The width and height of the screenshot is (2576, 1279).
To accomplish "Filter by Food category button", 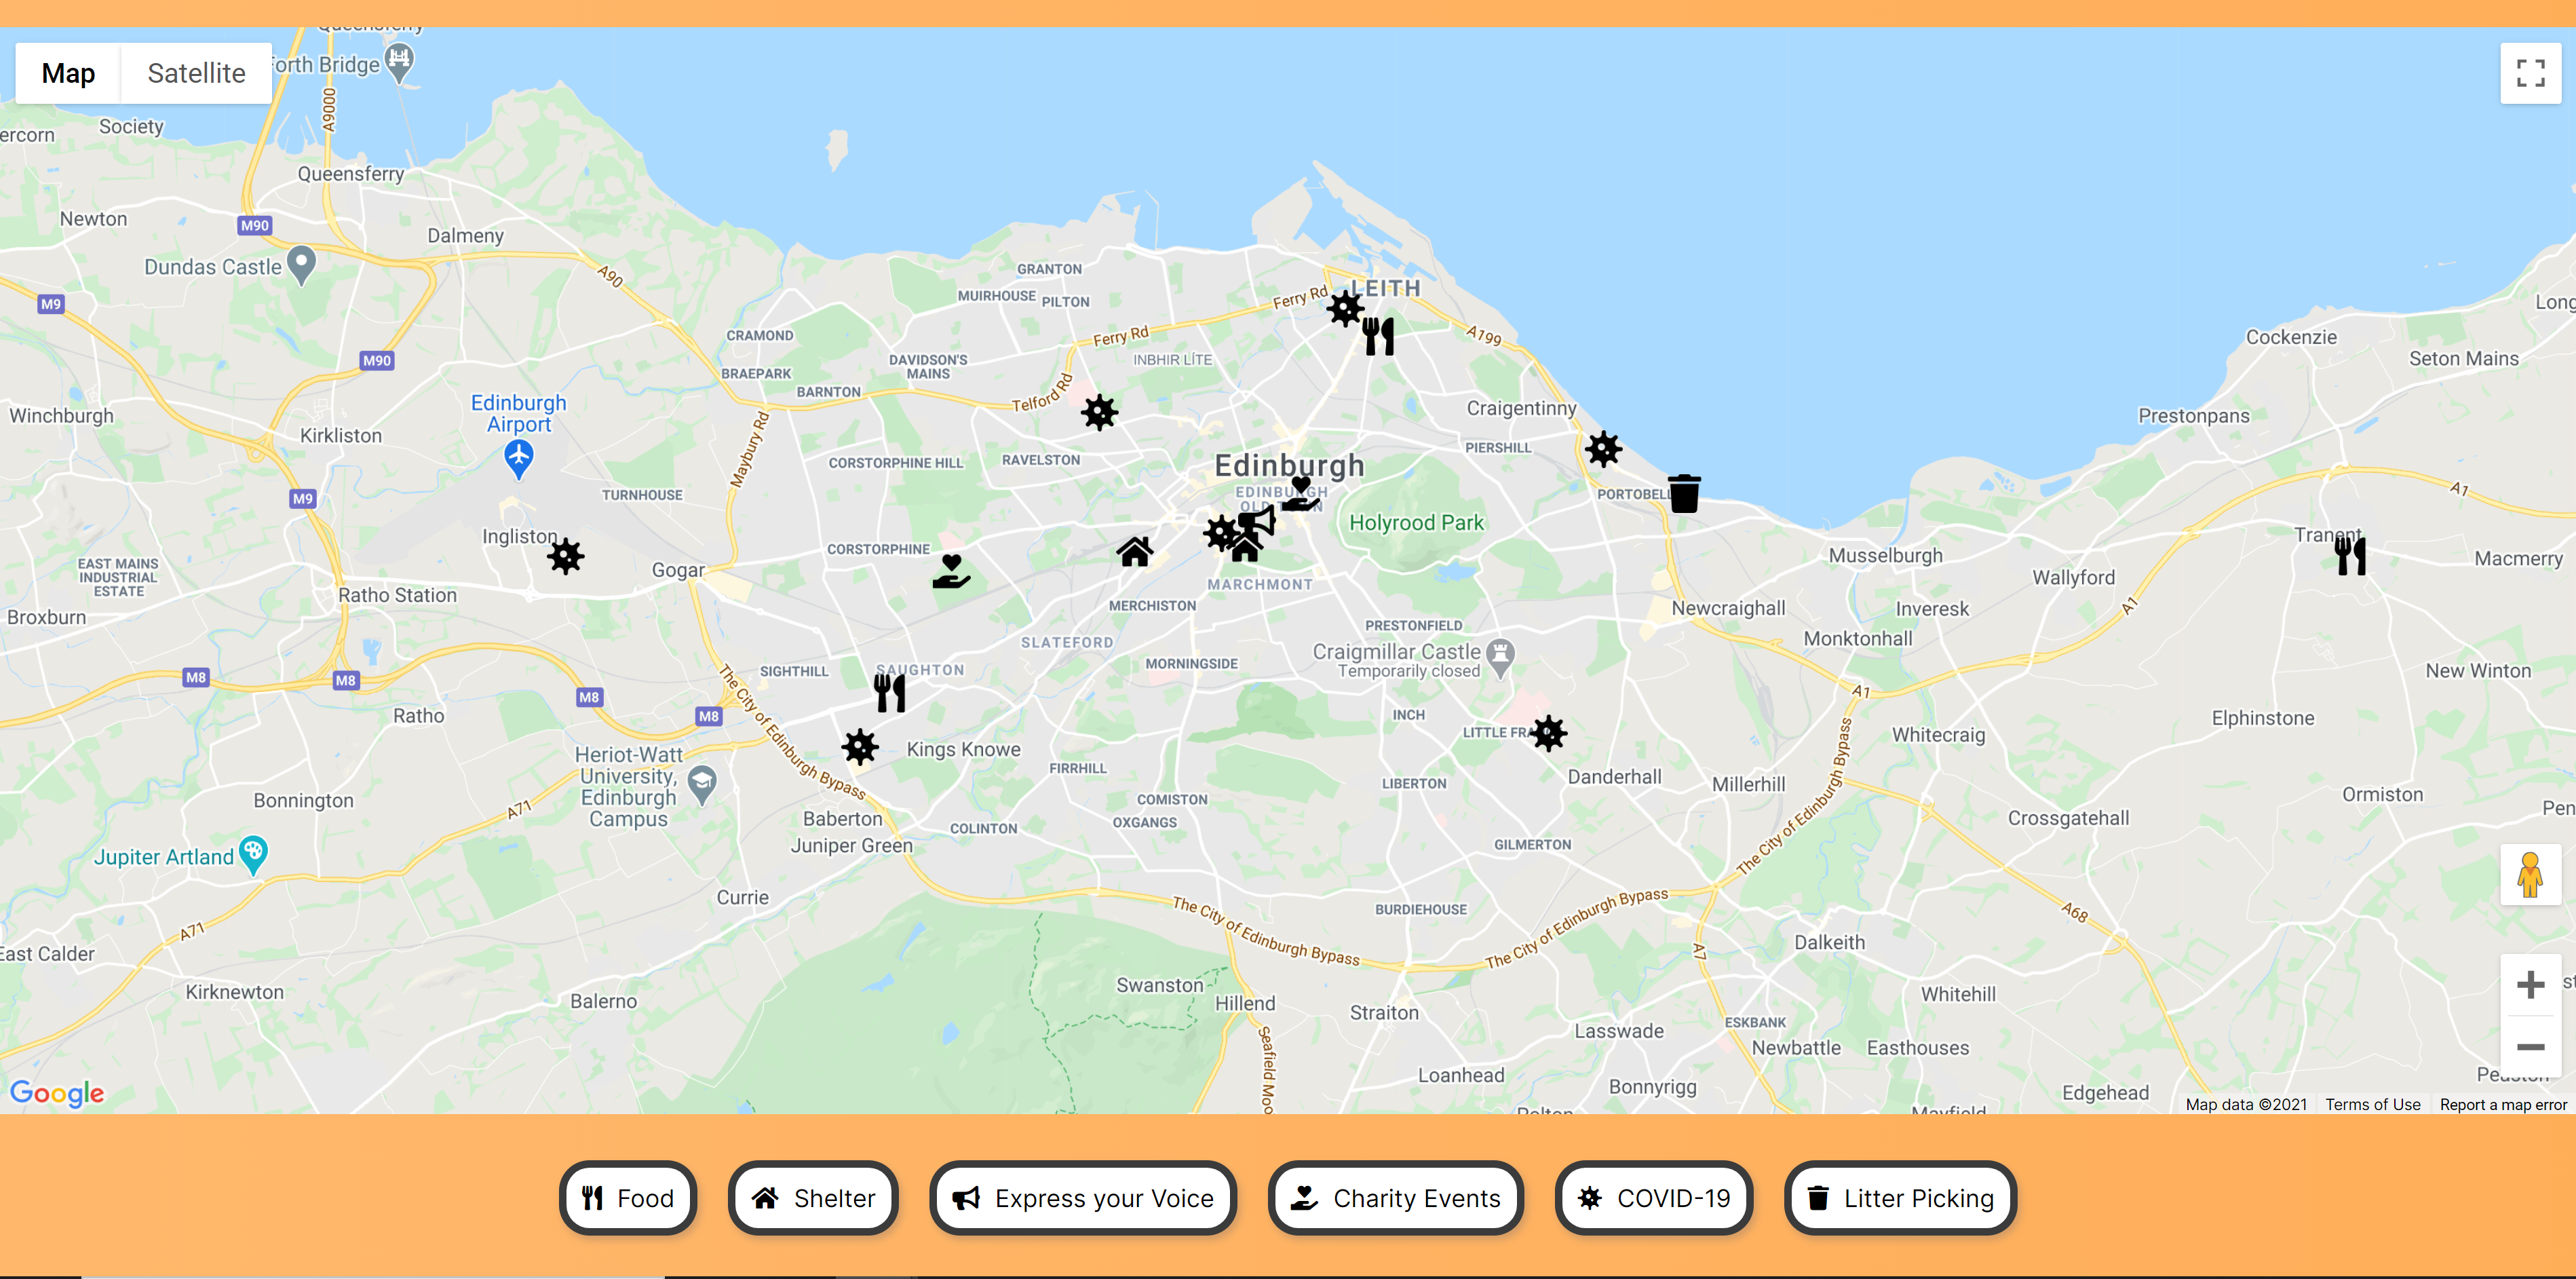I will (x=628, y=1197).
